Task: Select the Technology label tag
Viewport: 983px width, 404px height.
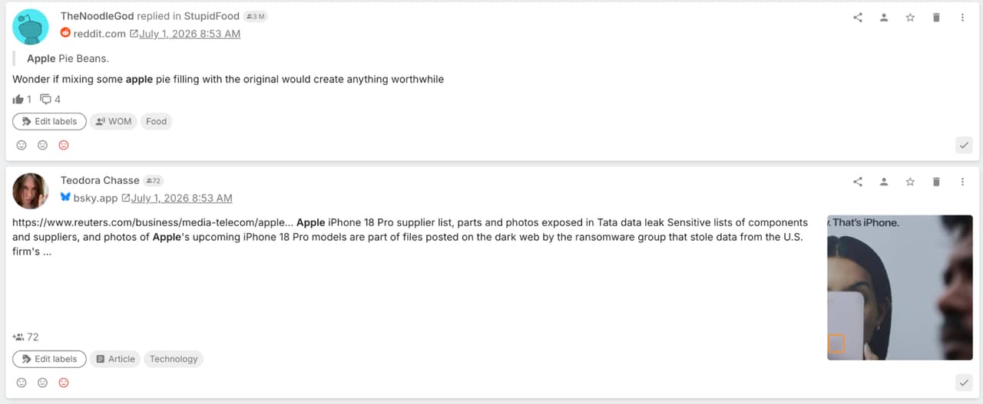Action: 174,359
